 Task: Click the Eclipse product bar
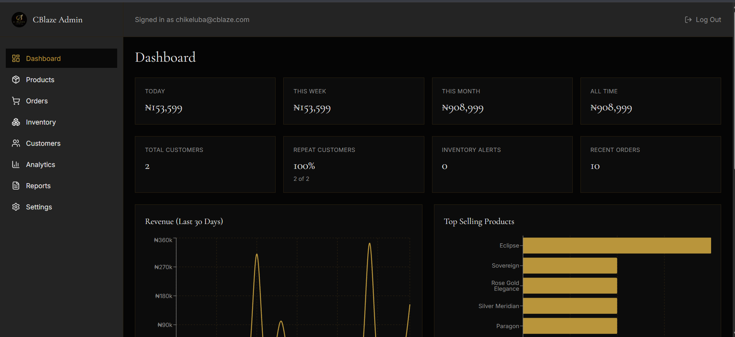click(x=617, y=246)
